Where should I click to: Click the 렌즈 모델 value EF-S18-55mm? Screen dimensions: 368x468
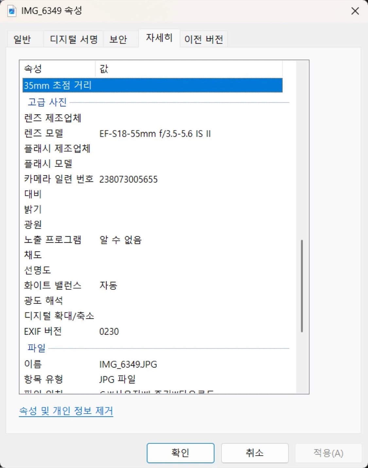[155, 133]
